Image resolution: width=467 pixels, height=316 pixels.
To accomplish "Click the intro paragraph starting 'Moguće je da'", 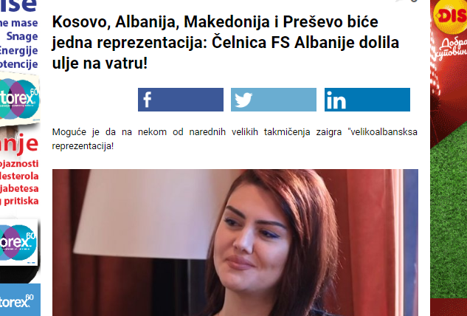I will point(235,139).
